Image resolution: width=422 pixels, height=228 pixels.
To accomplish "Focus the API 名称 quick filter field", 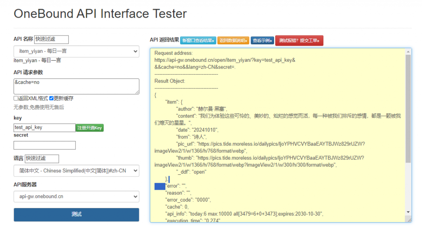I will (52, 39).
